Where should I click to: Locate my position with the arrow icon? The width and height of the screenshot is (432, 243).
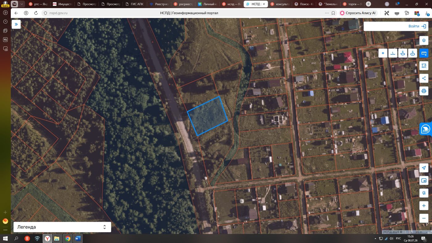coord(424,168)
